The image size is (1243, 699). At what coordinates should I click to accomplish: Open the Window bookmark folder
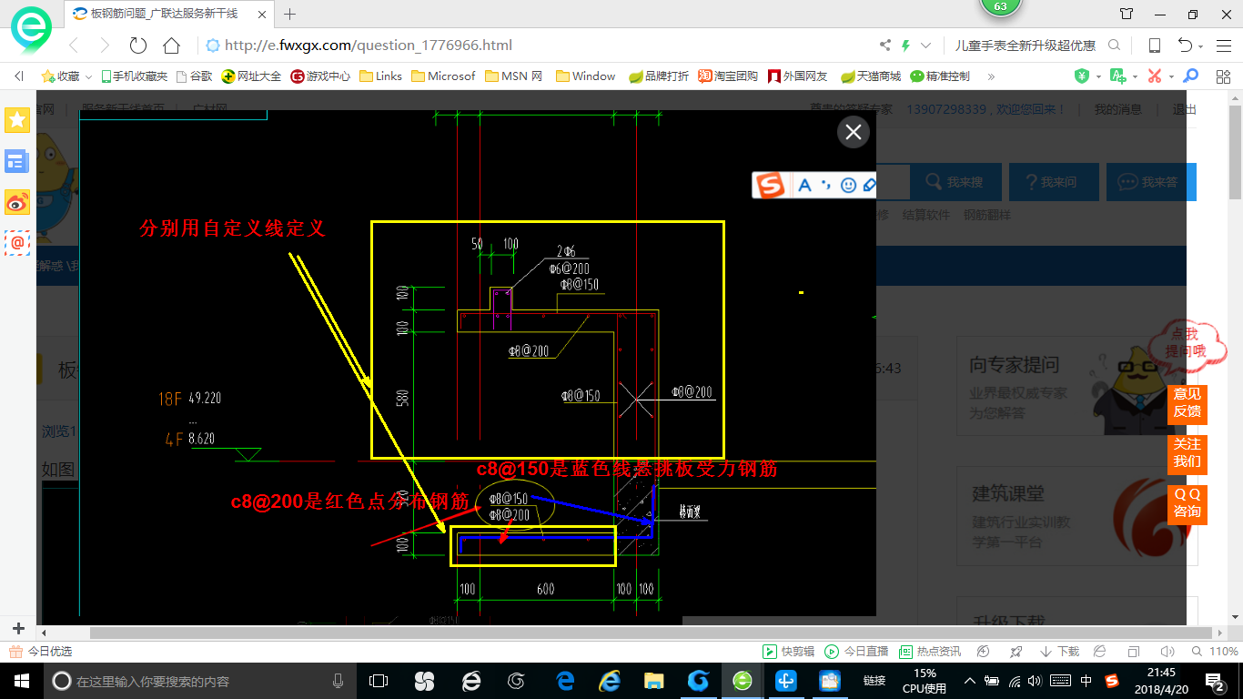tap(585, 76)
